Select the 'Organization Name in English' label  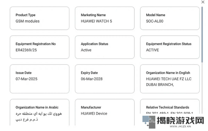coord(168,73)
